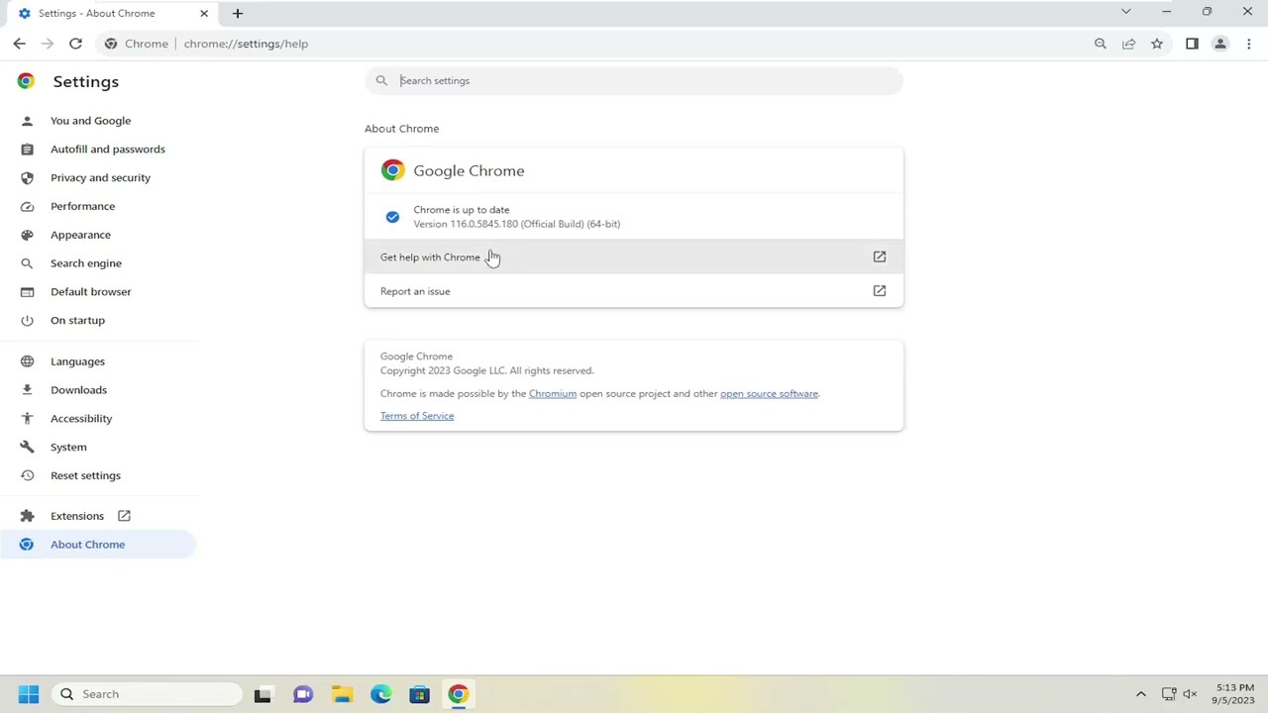Select About Chrome in sidebar
Screen dimensions: 1268x713
point(87,545)
